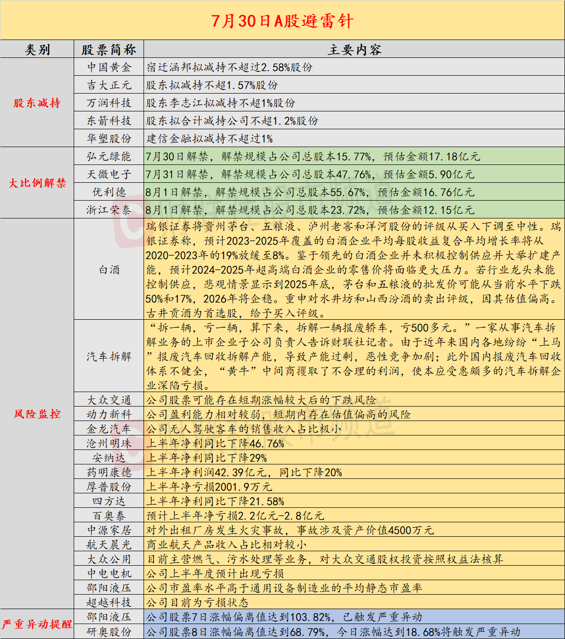565x639 pixels.
Task: Click 天微电子's unlock details text
Action: (310, 175)
